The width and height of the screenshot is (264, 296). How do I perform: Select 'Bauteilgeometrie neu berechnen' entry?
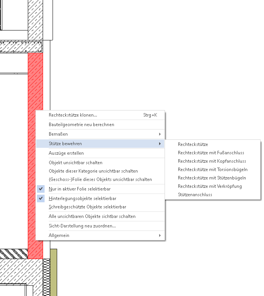point(100,125)
